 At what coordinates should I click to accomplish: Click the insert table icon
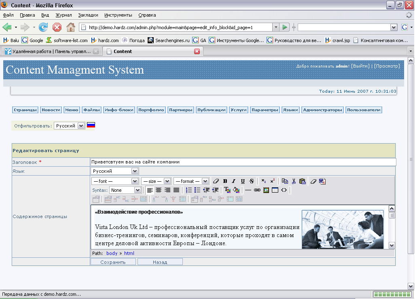pyautogui.click(x=275, y=190)
